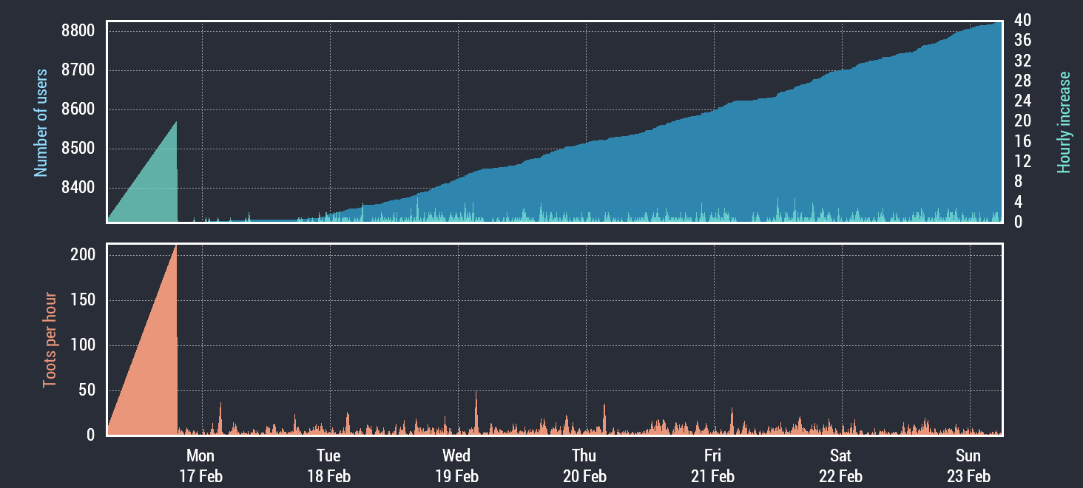The height and width of the screenshot is (488, 1083).
Task: Click the Mon 17 Feb date label
Action: pos(200,466)
